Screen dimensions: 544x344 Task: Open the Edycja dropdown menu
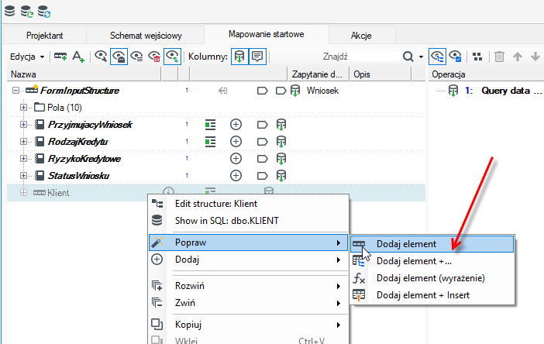click(x=26, y=57)
